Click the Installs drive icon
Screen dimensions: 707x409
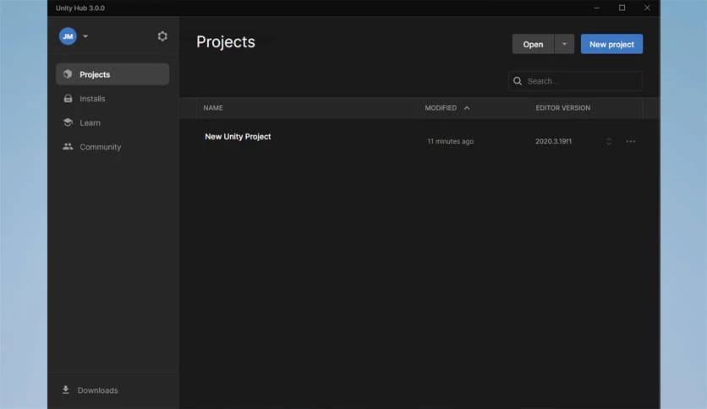click(68, 98)
